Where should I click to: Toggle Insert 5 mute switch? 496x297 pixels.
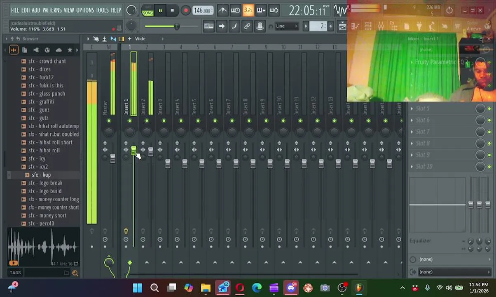pyautogui.click(x=198, y=121)
